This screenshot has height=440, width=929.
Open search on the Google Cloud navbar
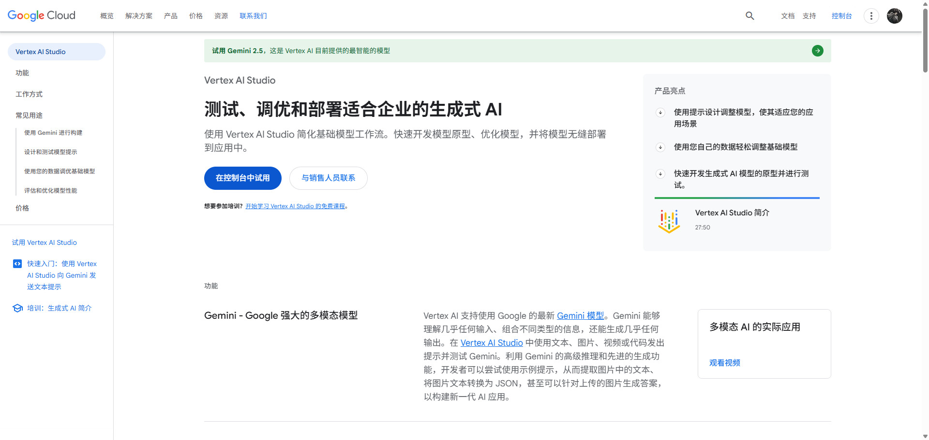749,16
